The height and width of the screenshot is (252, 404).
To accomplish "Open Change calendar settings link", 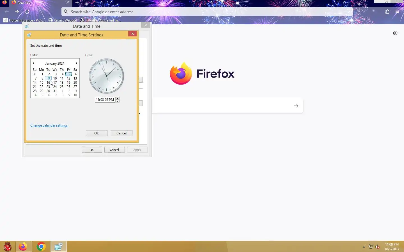I will pos(49,125).
